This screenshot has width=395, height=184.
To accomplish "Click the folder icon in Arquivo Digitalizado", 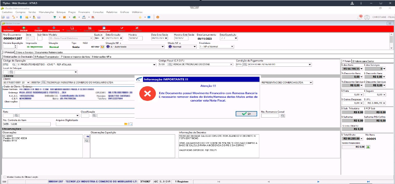I will pyautogui.click(x=126, y=124).
